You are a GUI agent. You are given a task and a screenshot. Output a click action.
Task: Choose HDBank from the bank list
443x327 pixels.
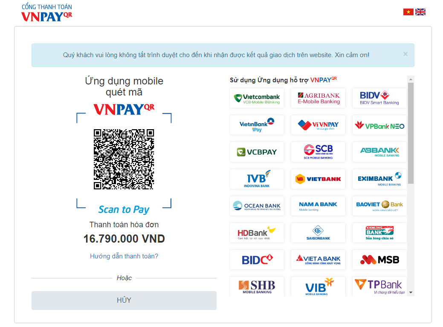[257, 233]
